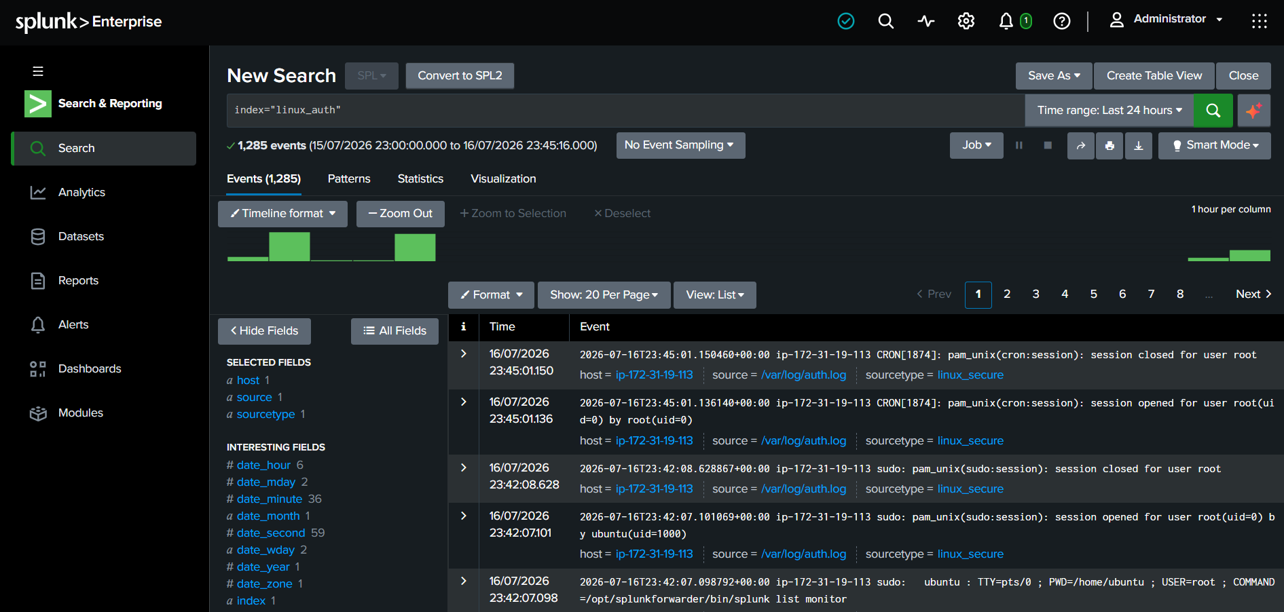
Task: Click the date_hour interesting field
Action: pyautogui.click(x=263, y=465)
